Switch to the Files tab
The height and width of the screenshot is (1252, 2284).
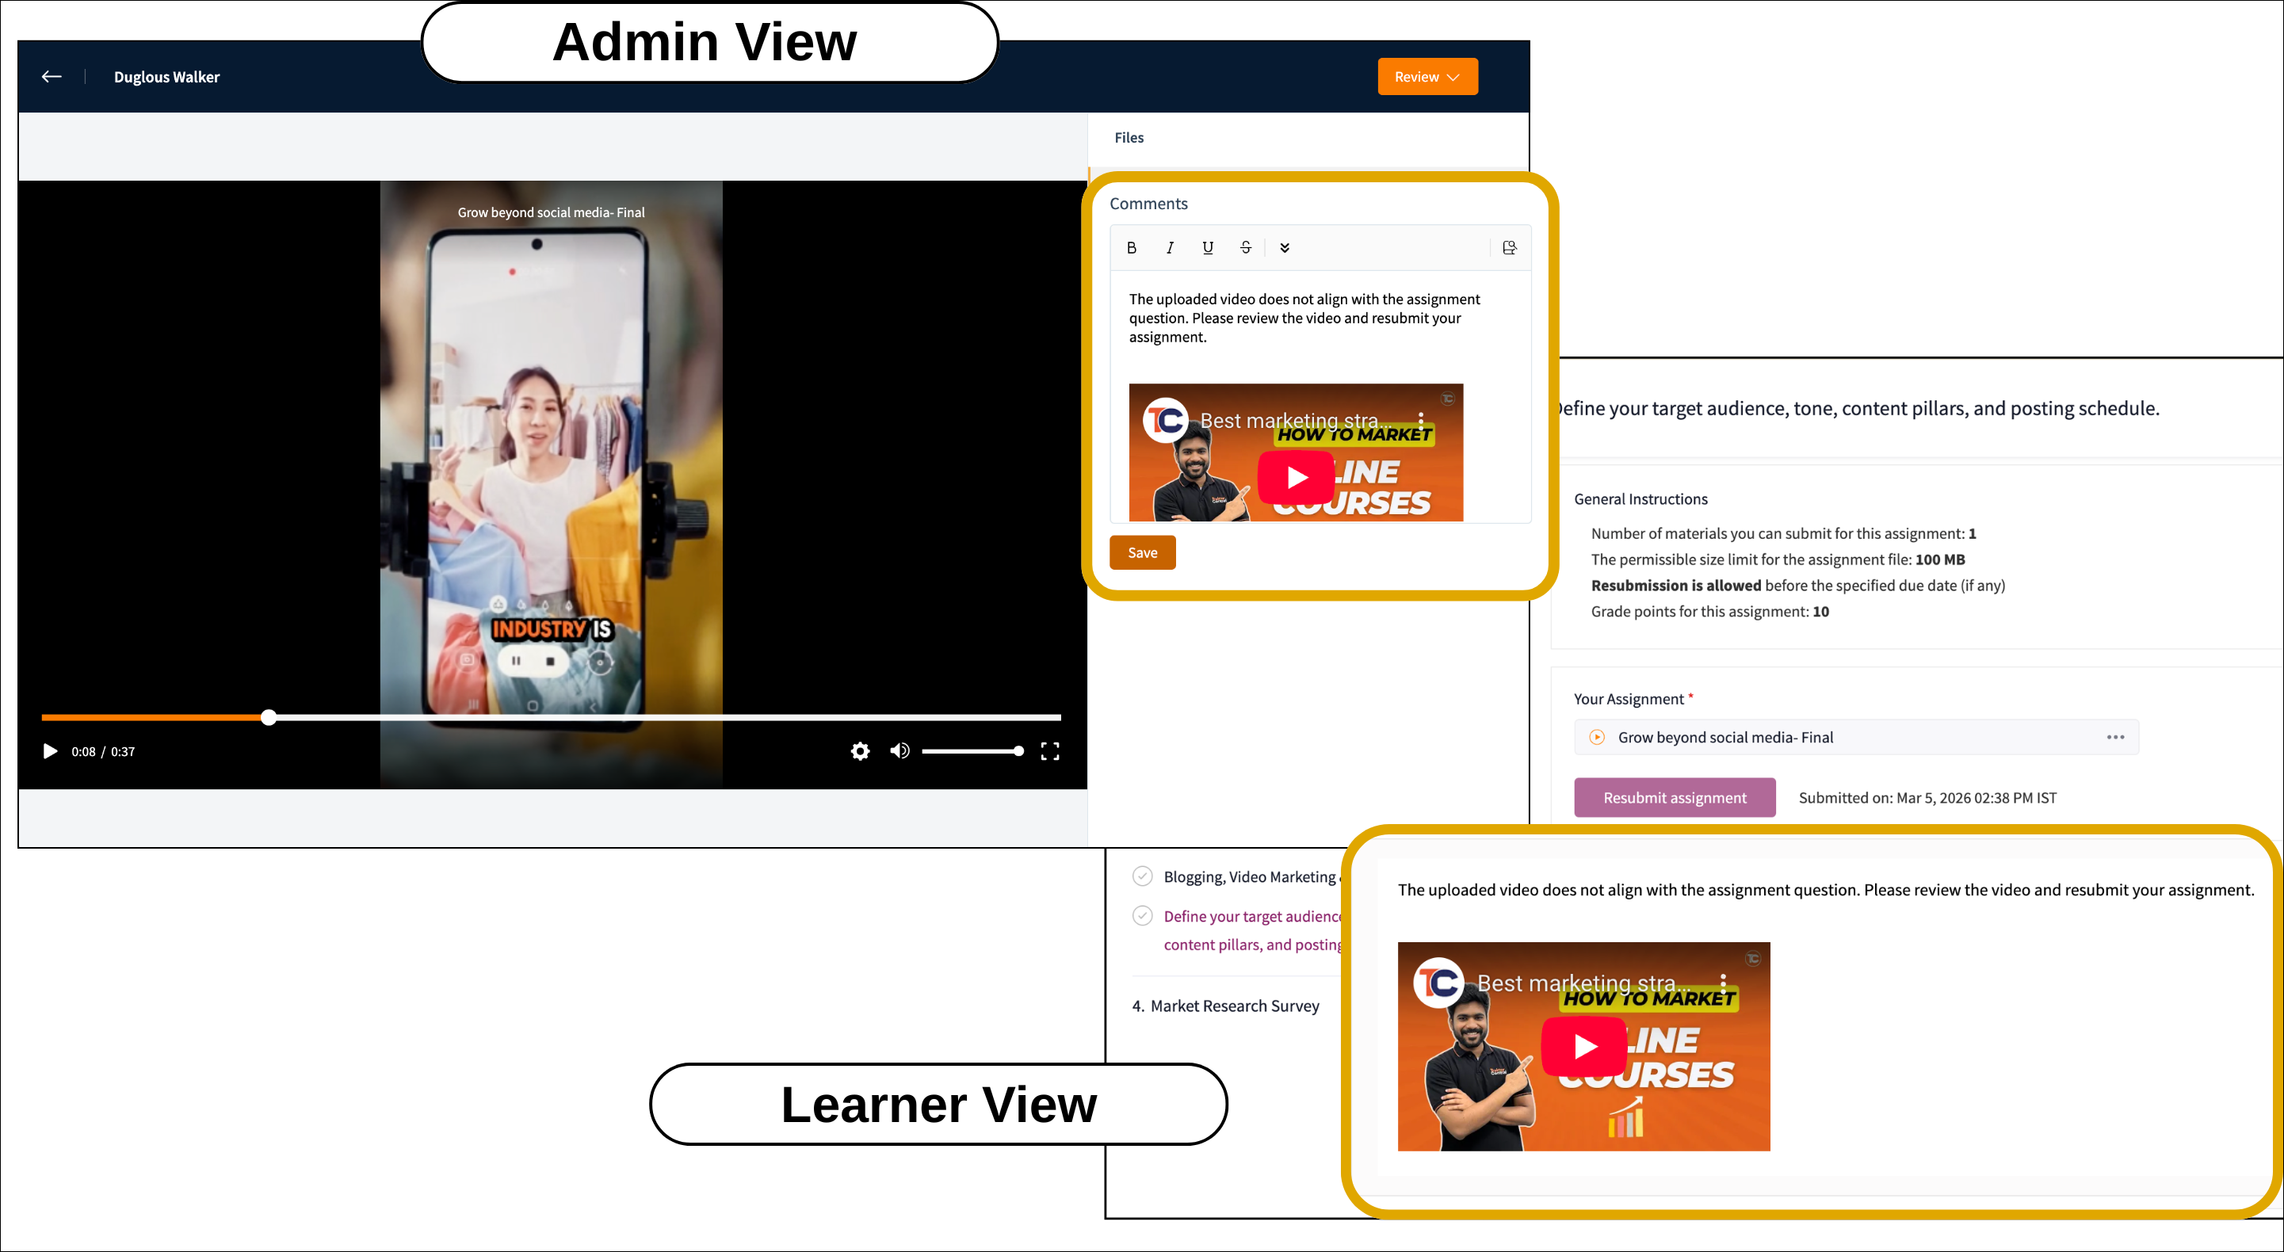(1129, 137)
